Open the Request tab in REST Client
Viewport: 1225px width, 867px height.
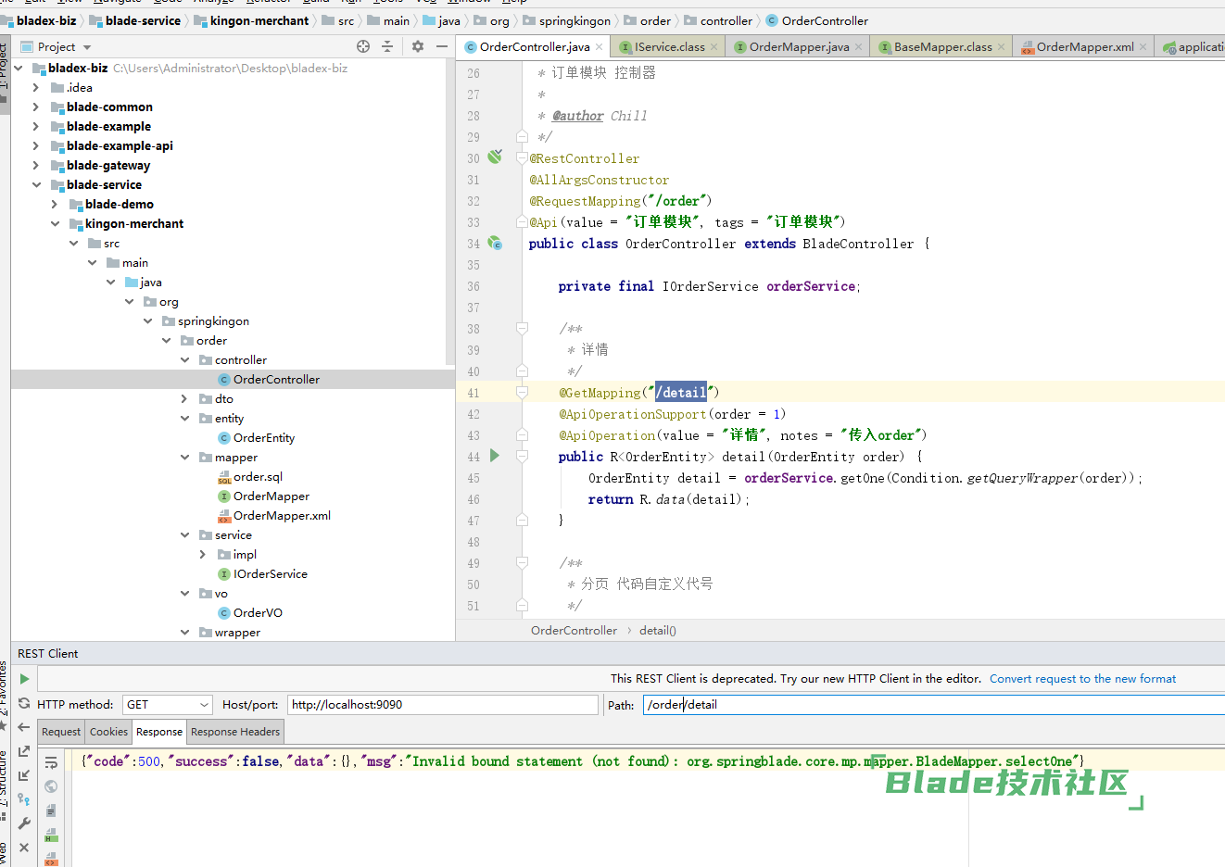tap(61, 732)
